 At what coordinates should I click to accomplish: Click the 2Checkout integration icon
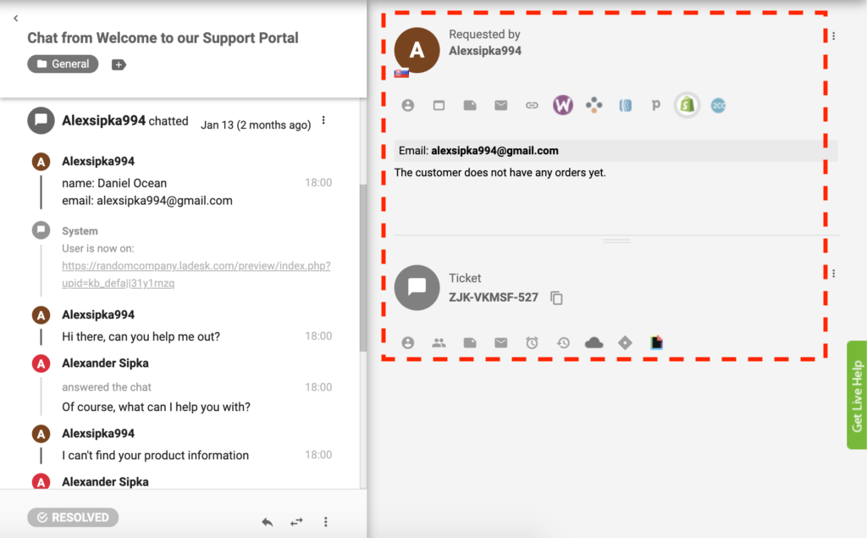718,104
